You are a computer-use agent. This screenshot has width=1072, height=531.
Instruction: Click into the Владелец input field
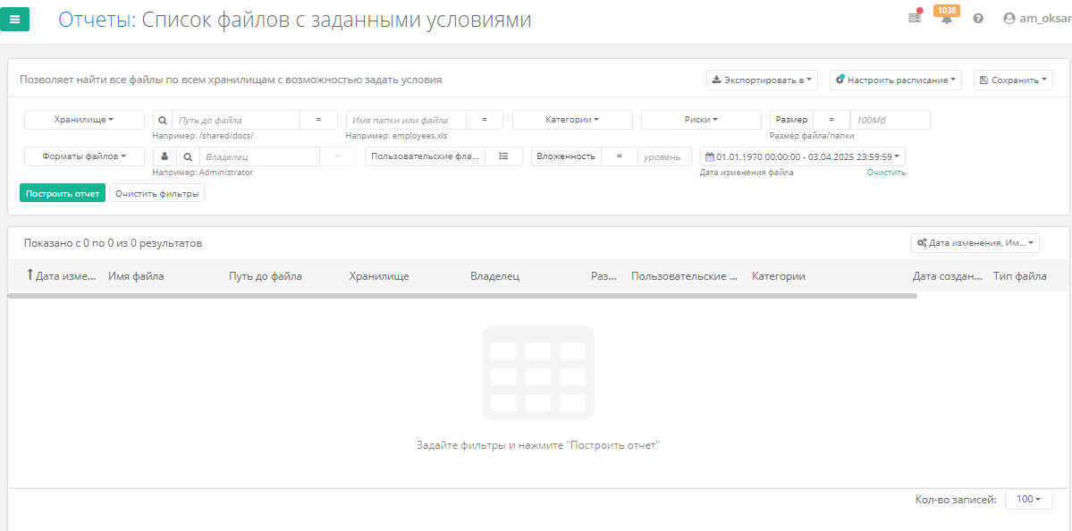tap(258, 156)
